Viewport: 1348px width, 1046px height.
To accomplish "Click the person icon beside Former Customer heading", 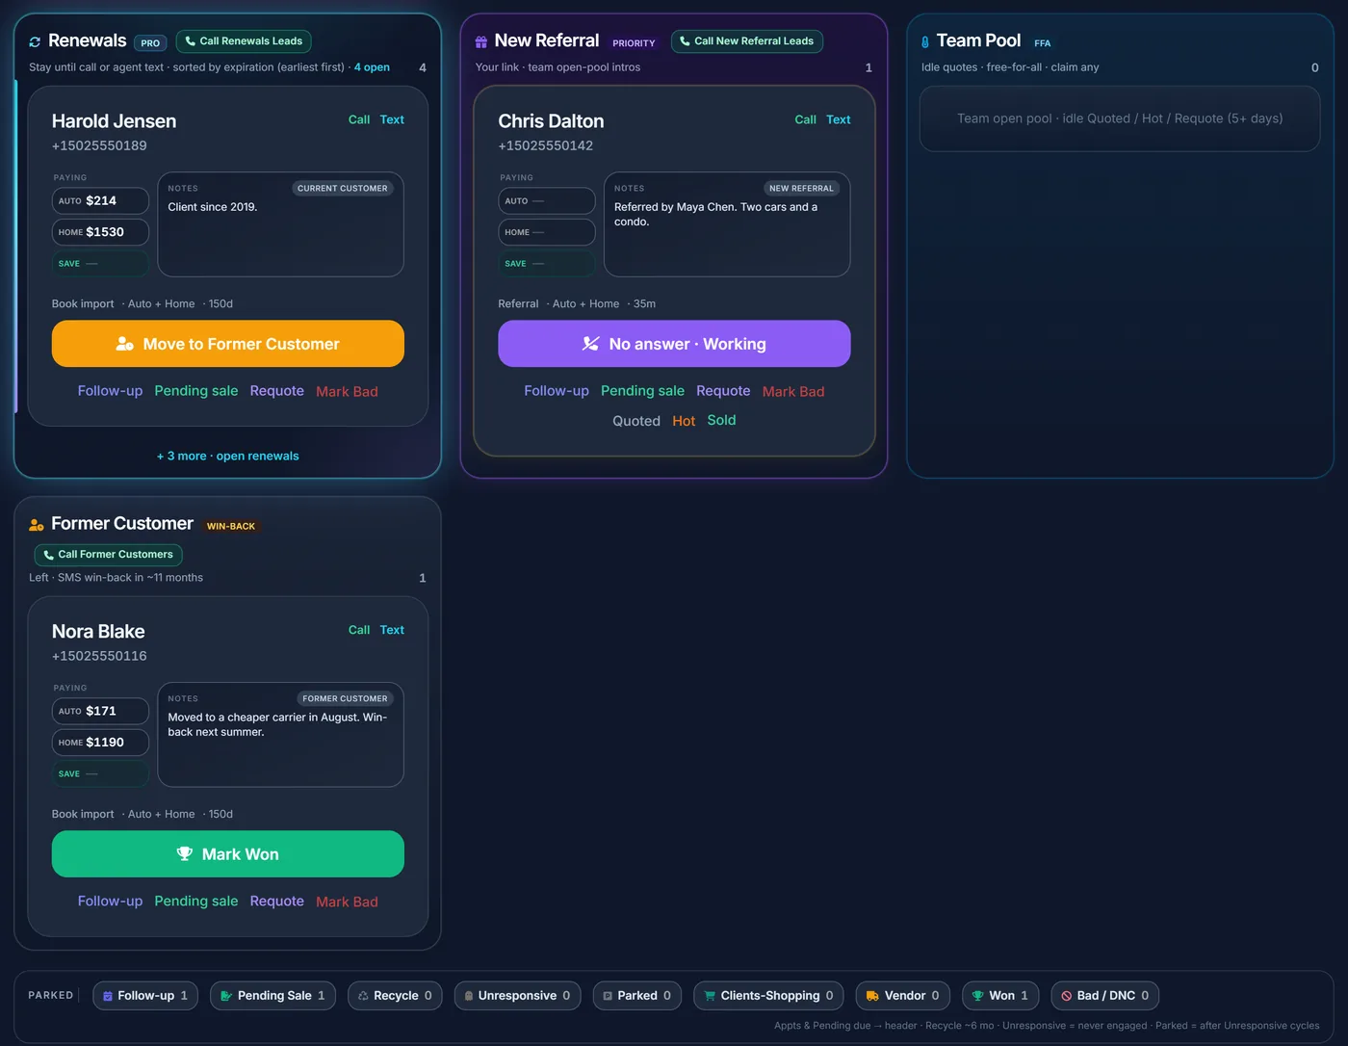I will click(37, 525).
